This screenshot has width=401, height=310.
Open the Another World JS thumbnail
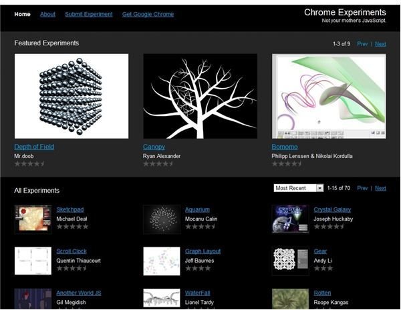pos(33,299)
